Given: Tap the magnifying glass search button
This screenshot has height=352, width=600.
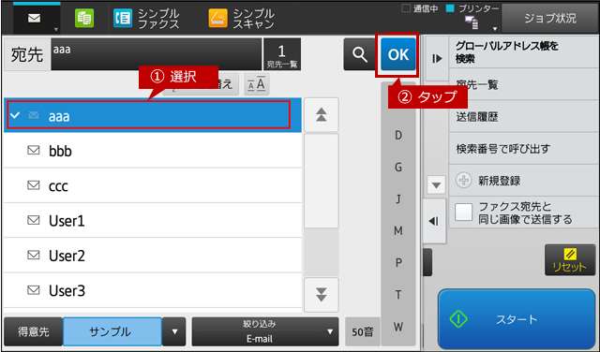Looking at the screenshot, I should coord(359,54).
